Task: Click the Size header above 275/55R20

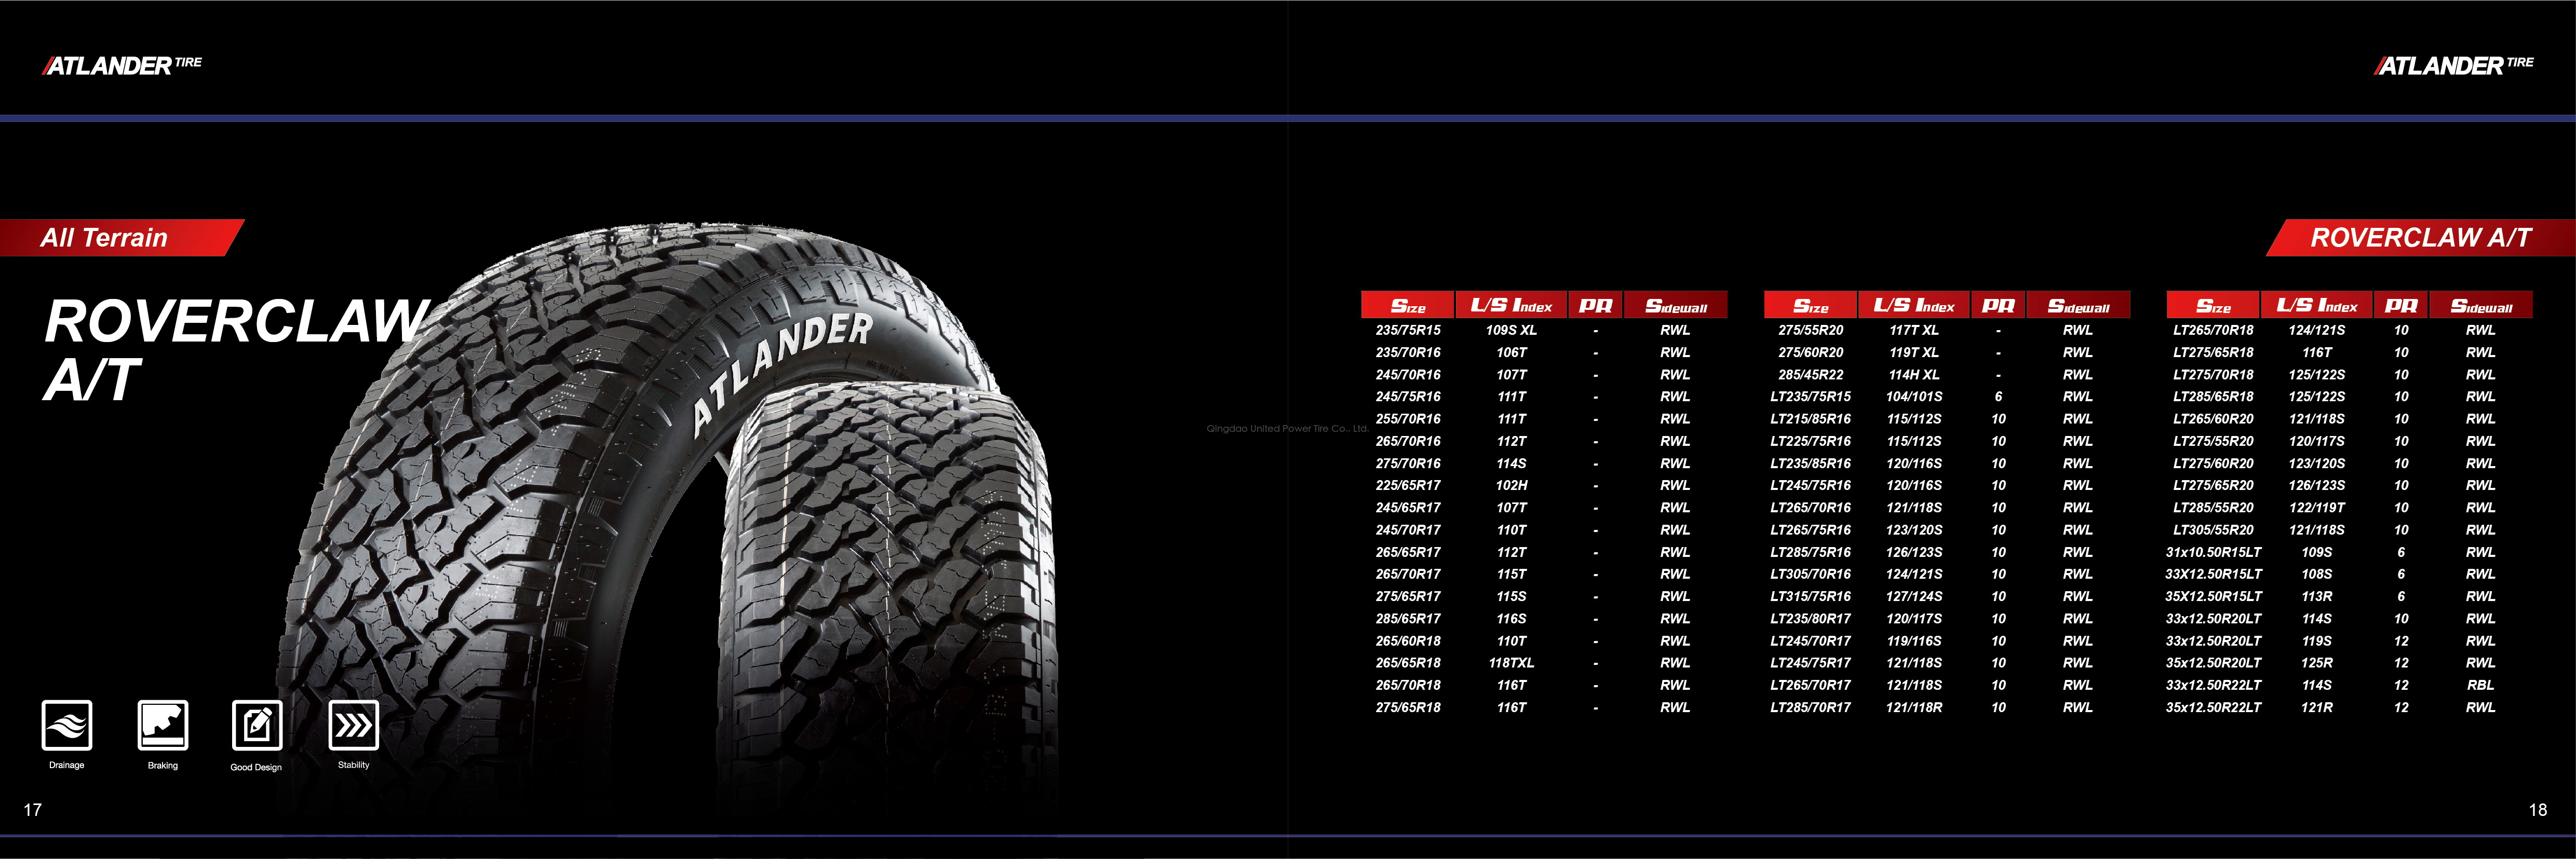Action: [1811, 305]
